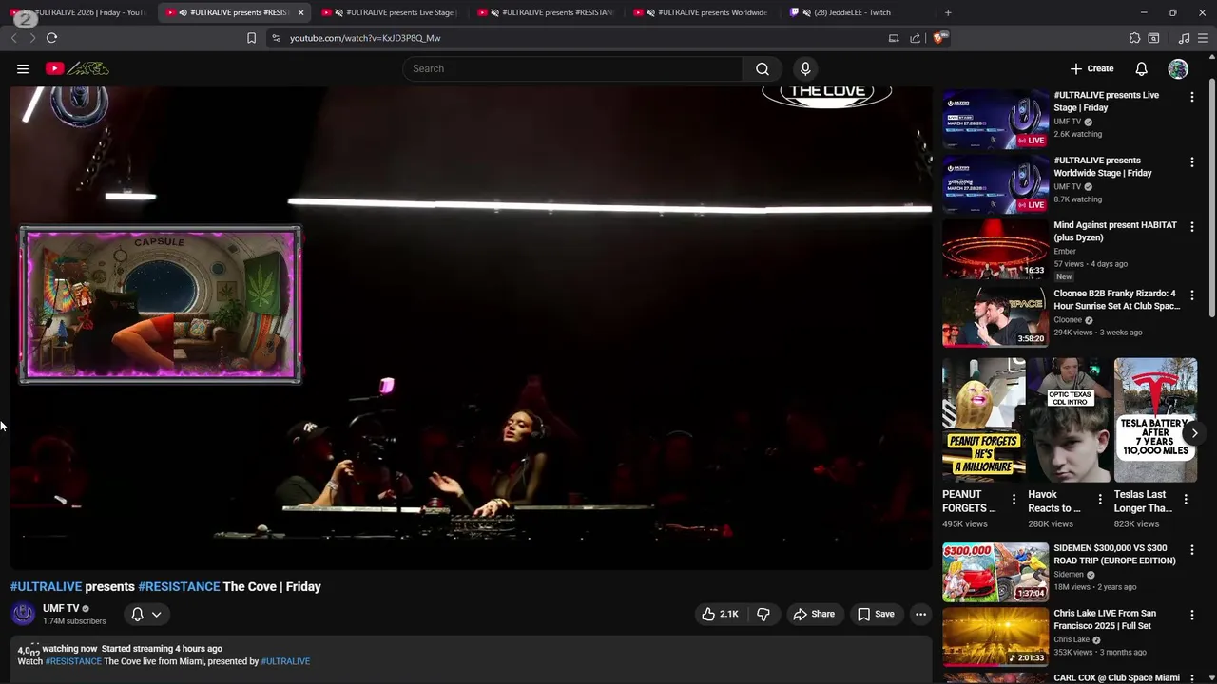Click the page vertical scrollbar
1217x684 pixels.
(x=1211, y=199)
